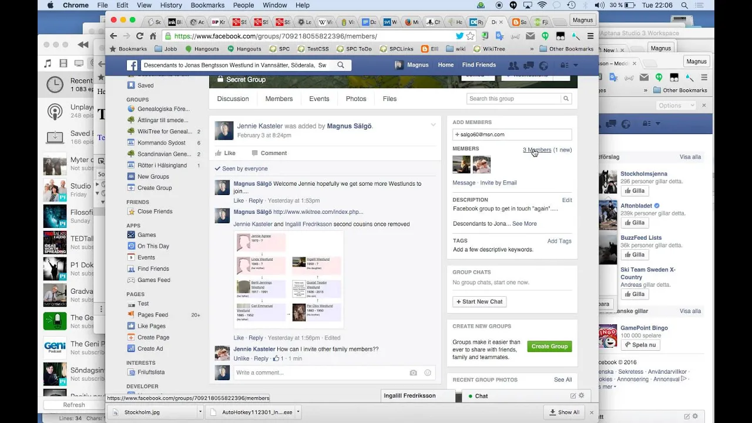Open the Messages icon in Facebook header
The height and width of the screenshot is (423, 752).
529,65
